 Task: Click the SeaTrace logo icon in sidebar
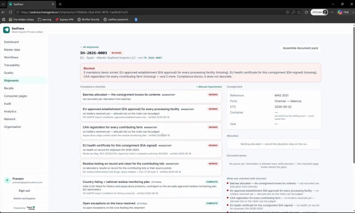(x=6, y=30)
